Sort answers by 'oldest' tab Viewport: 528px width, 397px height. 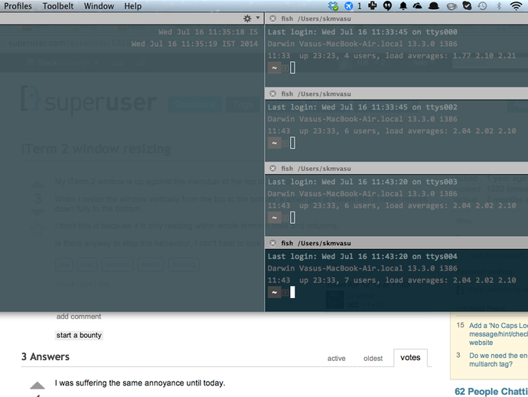click(x=373, y=358)
